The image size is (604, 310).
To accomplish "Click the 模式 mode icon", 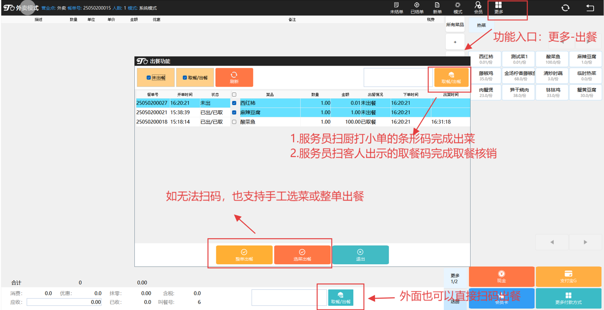I will [457, 8].
